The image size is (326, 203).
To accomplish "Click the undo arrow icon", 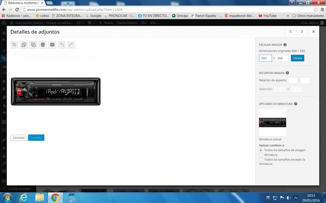I will click(x=62, y=45).
